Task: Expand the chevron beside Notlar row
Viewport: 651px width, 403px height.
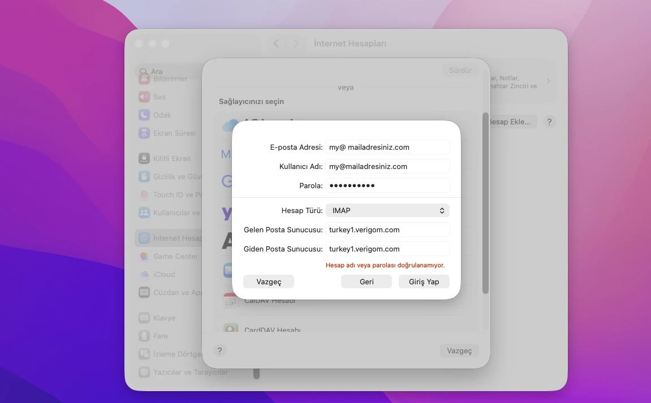Action: [548, 81]
